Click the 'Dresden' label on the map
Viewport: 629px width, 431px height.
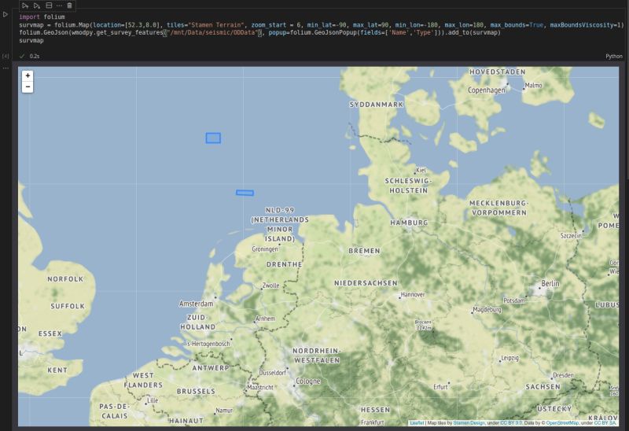563,375
